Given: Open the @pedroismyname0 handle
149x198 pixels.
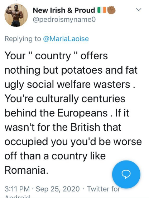Looking at the screenshot, I should (64, 20).
